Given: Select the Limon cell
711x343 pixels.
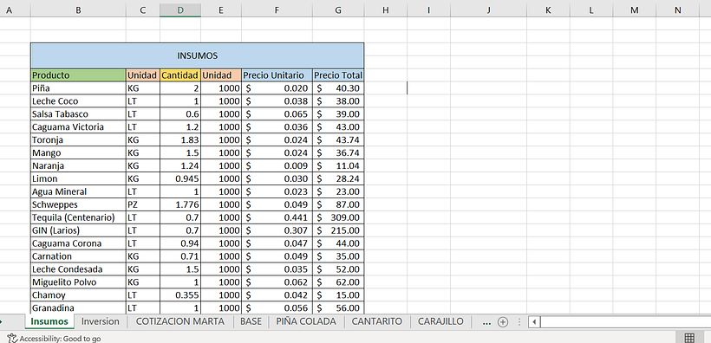Looking at the screenshot, I should [78, 178].
